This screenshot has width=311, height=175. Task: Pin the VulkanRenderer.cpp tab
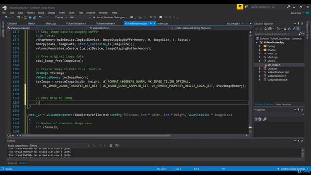coord(151,24)
